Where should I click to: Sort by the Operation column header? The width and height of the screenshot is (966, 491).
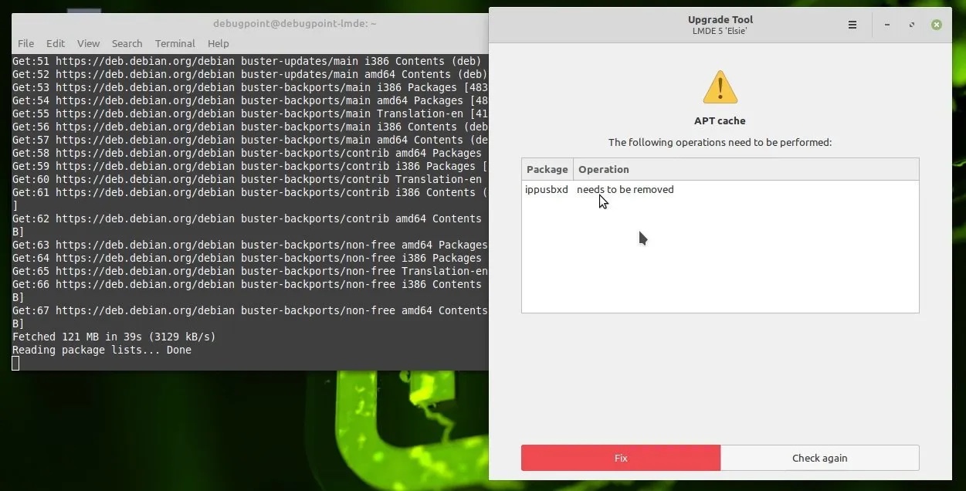pos(604,169)
